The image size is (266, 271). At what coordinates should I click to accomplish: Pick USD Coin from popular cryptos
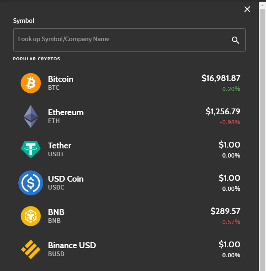(66, 179)
